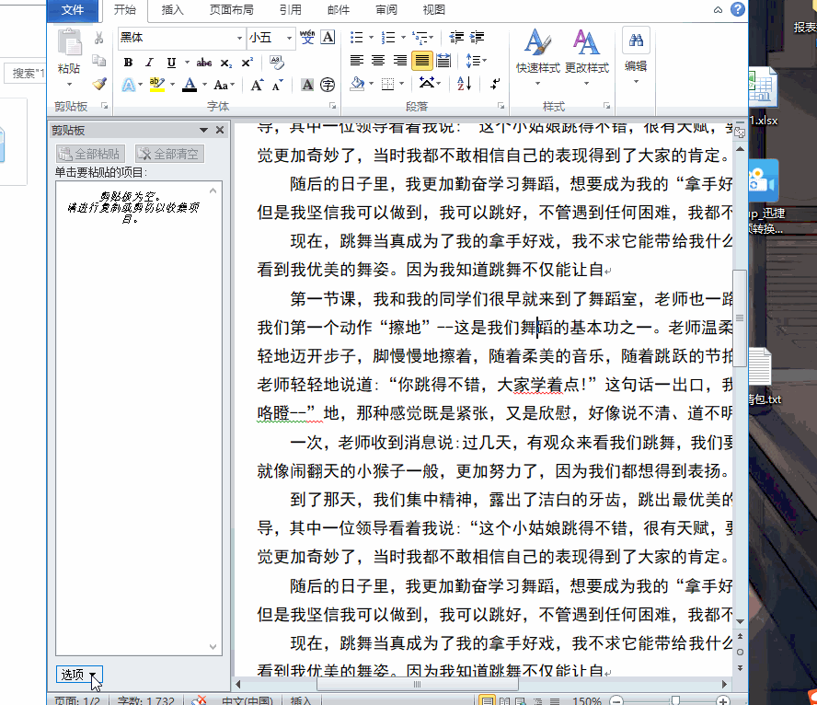
Task: Open the bullet list dropdown arrow
Action: click(371, 37)
